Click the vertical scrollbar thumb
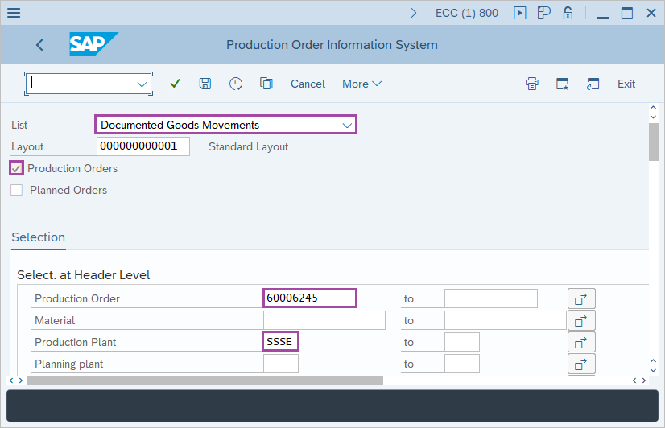This screenshot has height=428, width=665. tap(653, 142)
